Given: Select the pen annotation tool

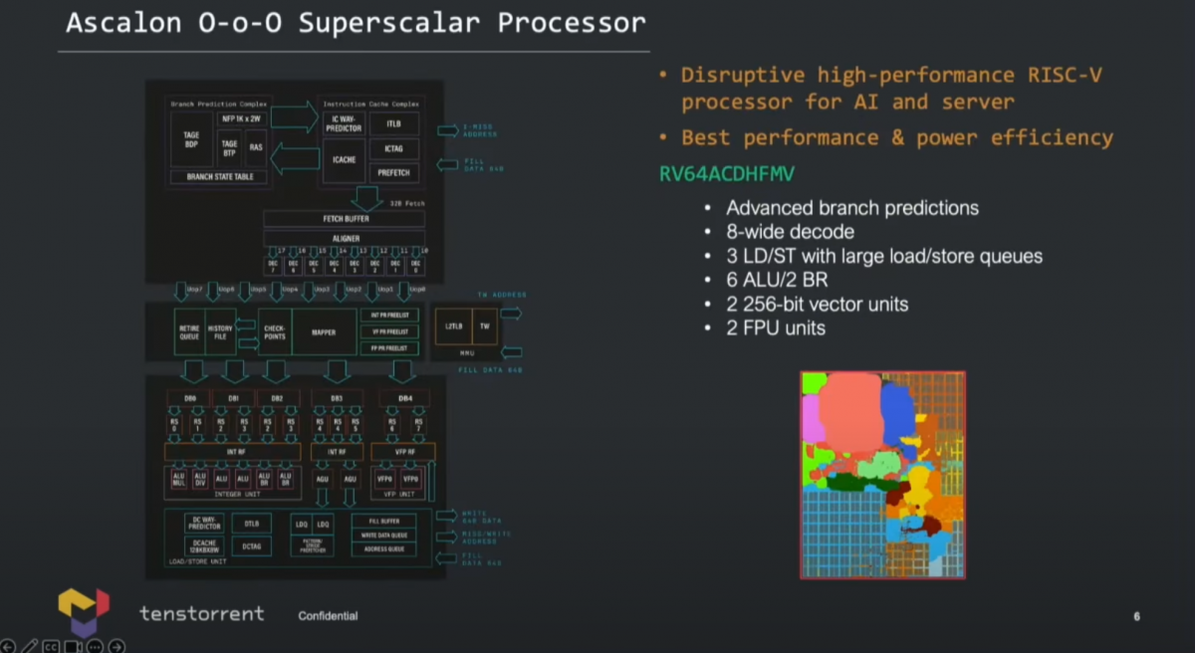Looking at the screenshot, I should click(30, 646).
